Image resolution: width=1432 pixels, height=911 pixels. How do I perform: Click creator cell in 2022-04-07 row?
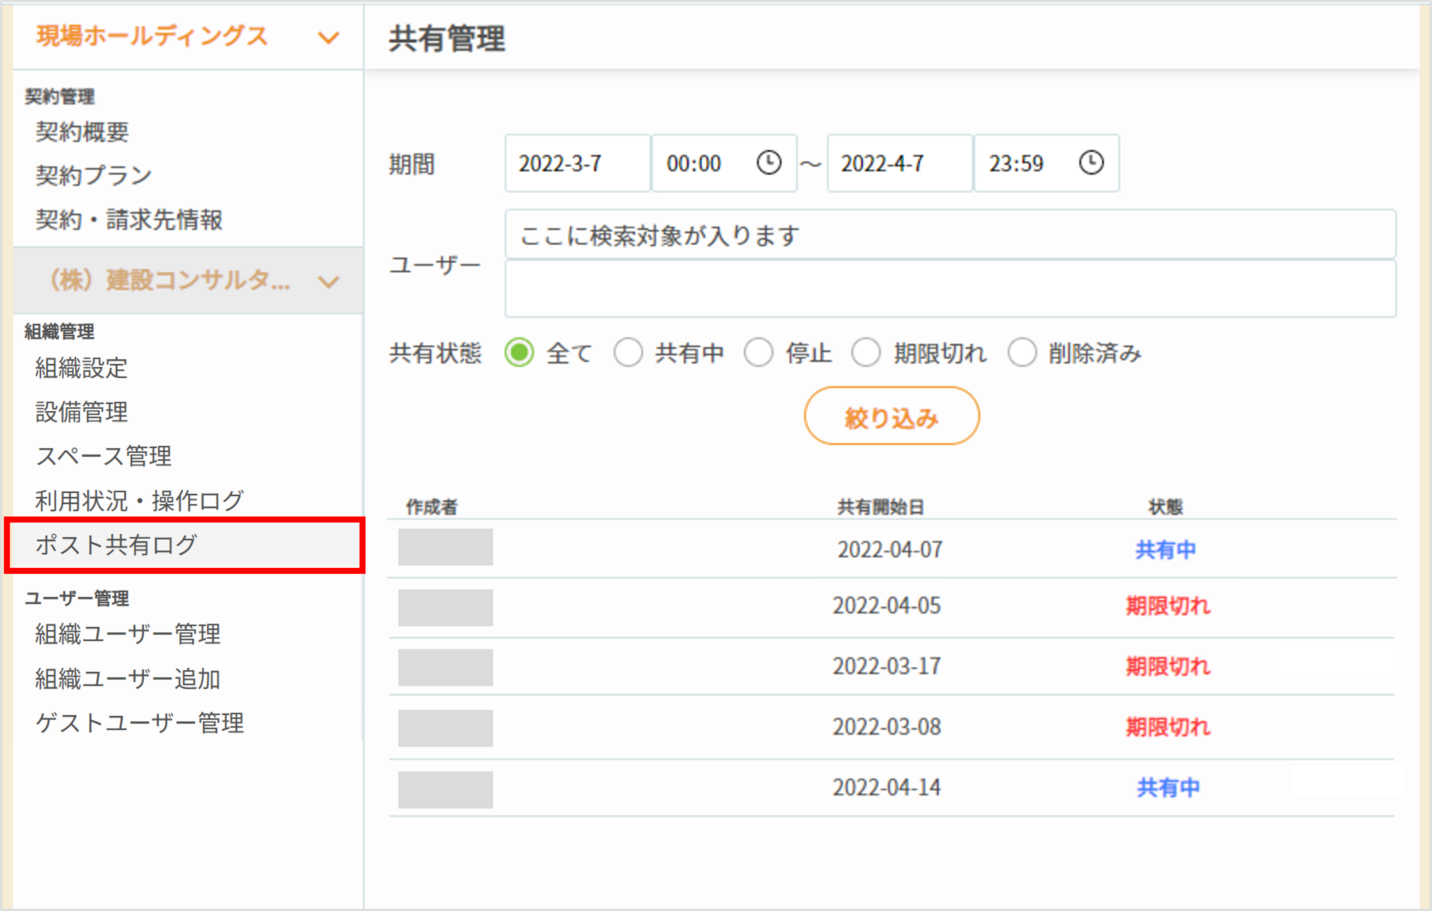[x=445, y=547]
